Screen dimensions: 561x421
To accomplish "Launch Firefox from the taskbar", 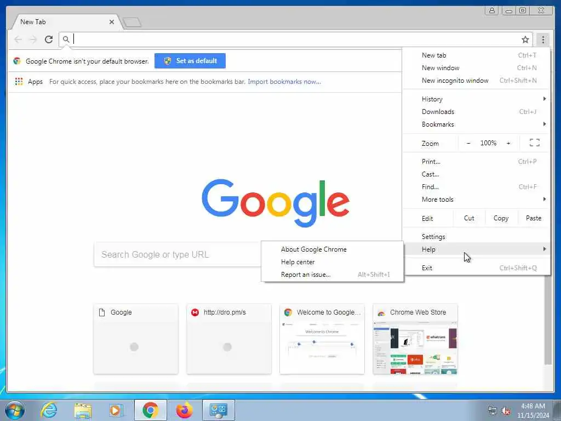I will 184,410.
